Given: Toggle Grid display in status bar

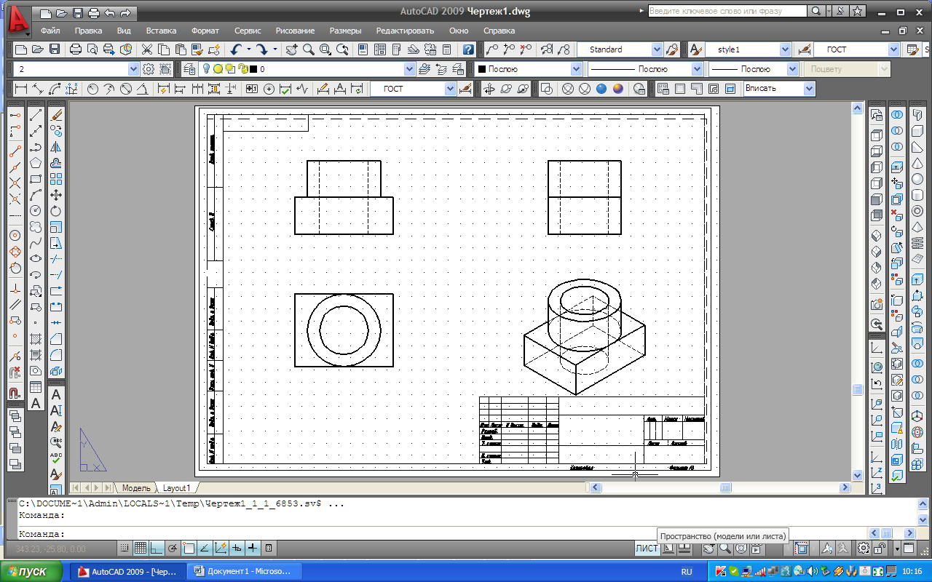Looking at the screenshot, I should click(x=140, y=549).
